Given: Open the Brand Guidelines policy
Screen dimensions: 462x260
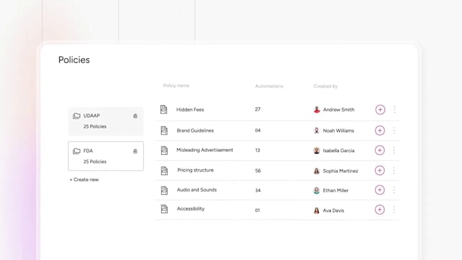Looking at the screenshot, I should pyautogui.click(x=195, y=130).
